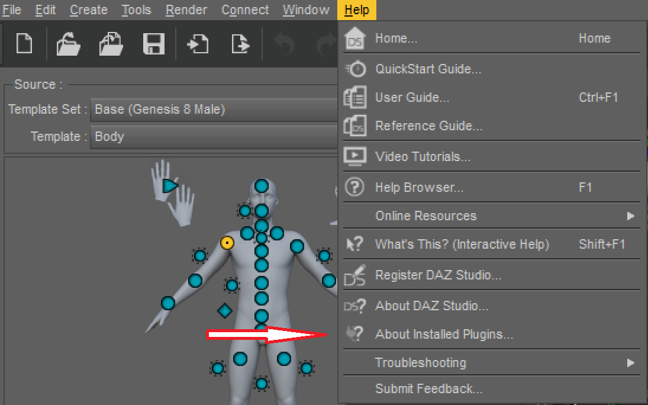Click the About DAZ Studio DS? icon
The image size is (648, 405).
(354, 306)
